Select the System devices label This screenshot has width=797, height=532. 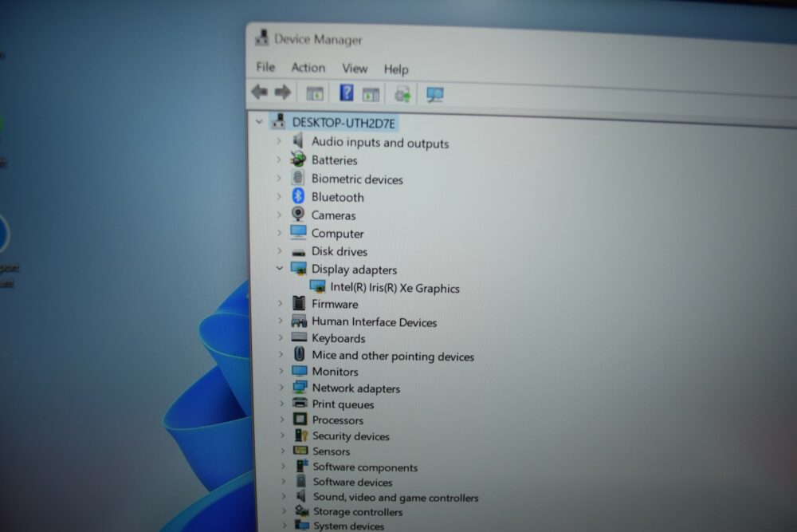[349, 526]
